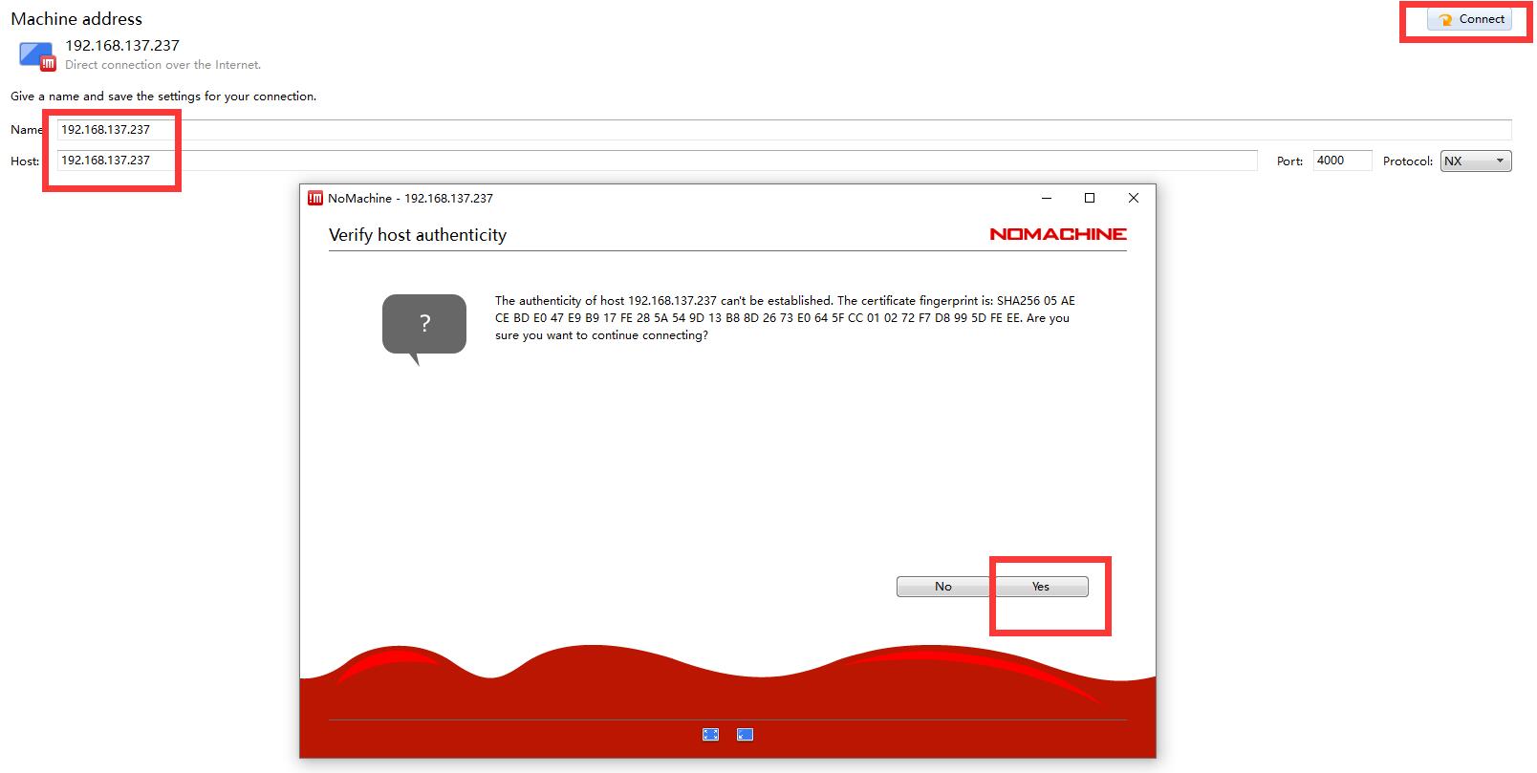Click the machine connection icon beside 192.168.137.237
1537x773 pixels.
[37, 56]
